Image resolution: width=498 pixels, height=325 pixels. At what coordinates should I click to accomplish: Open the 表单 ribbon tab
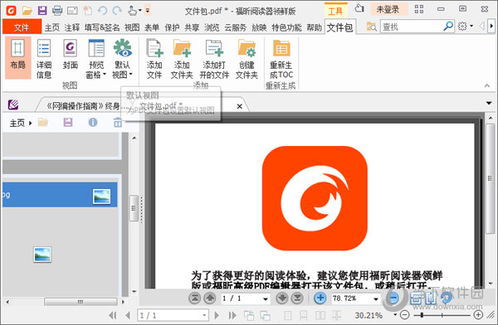tap(152, 27)
